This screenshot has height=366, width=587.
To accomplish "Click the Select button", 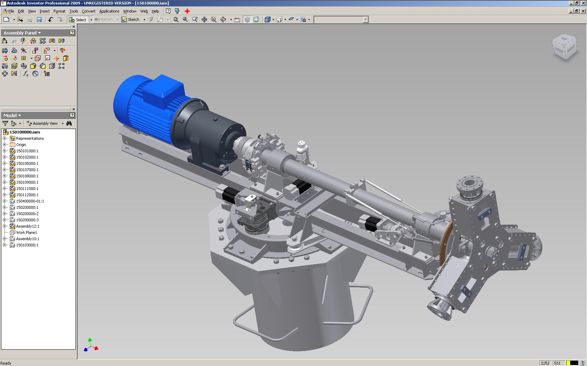I will [78, 20].
